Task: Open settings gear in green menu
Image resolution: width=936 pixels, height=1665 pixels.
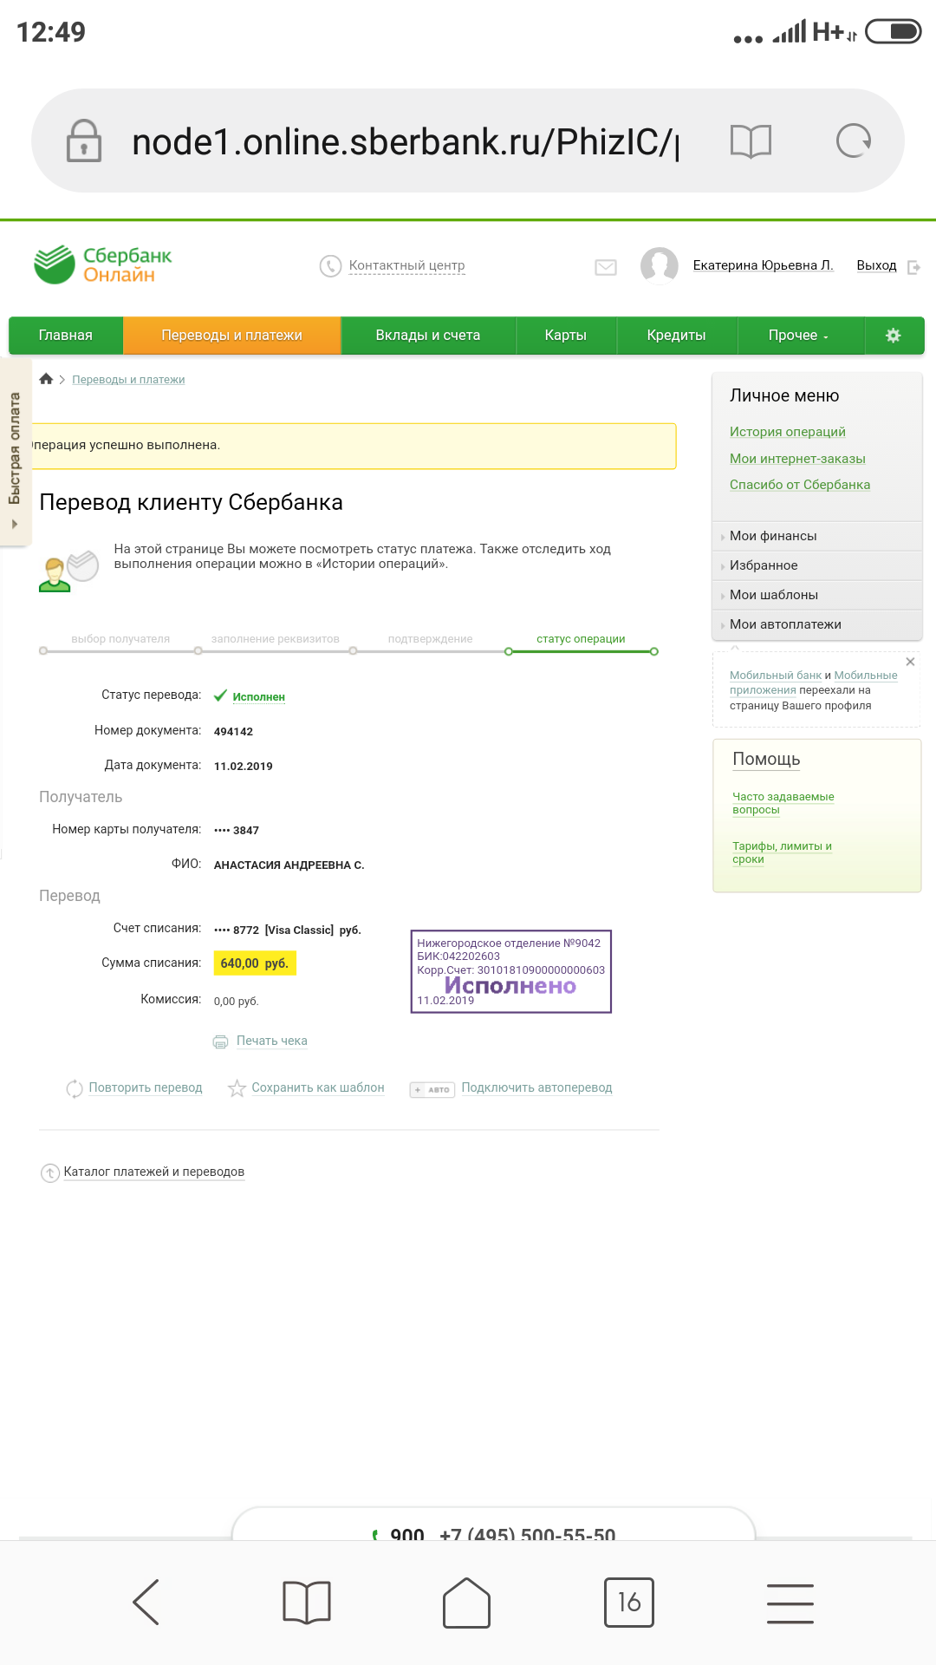Action: click(894, 336)
